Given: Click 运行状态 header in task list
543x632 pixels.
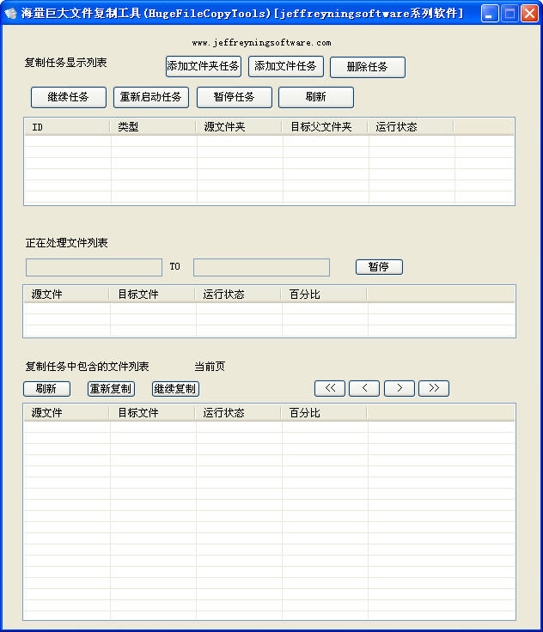Looking at the screenshot, I should point(411,127).
